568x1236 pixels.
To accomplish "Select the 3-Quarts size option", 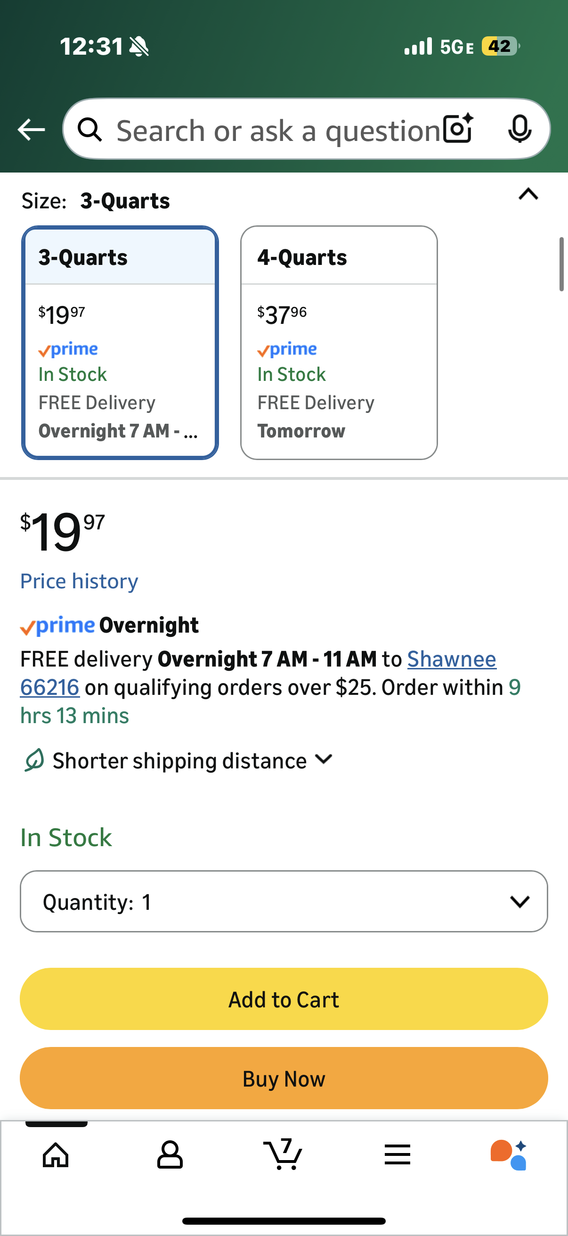I will [120, 342].
